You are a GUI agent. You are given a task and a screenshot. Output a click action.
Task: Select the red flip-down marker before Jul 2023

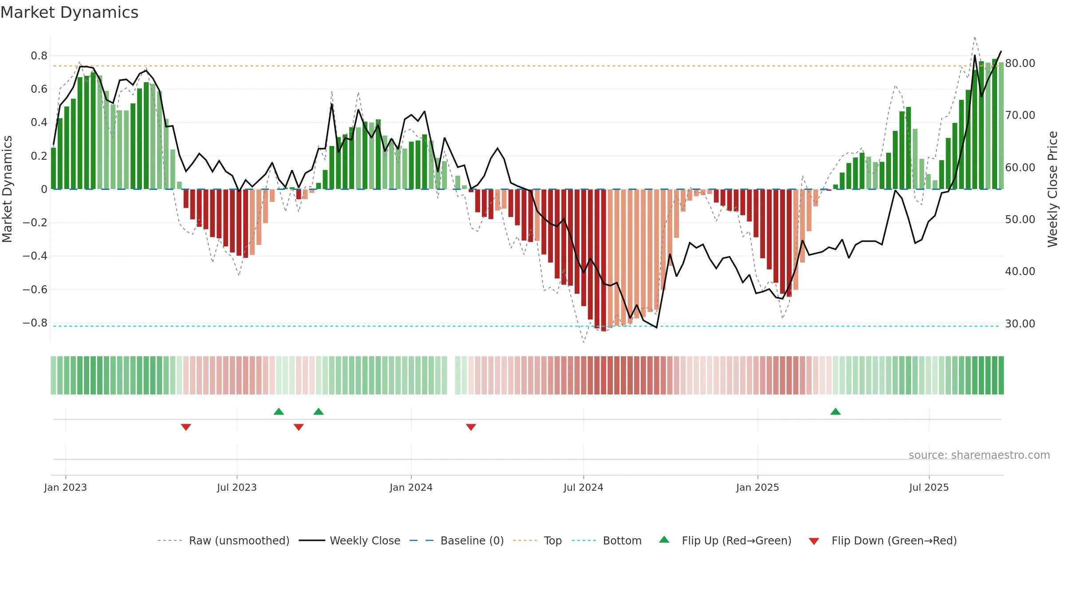click(186, 427)
